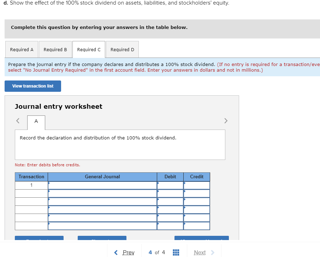Go to Prev question link

[x=129, y=252]
